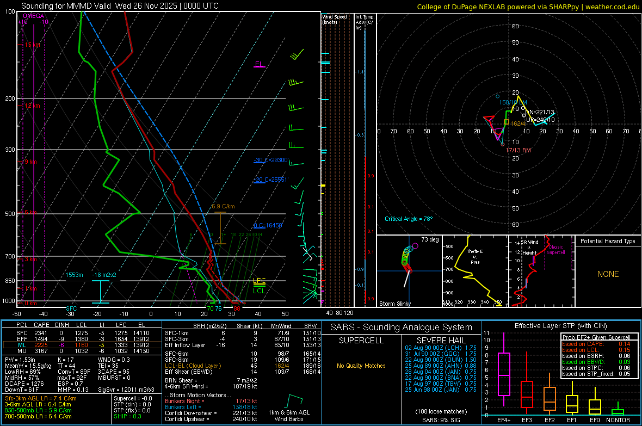This screenshot has height=426, width=642.
Task: Click the "Corfidi Downshear =" entry
Action: [x=191, y=413]
